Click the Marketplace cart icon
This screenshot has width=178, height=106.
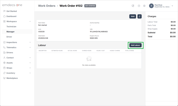tap(4, 78)
